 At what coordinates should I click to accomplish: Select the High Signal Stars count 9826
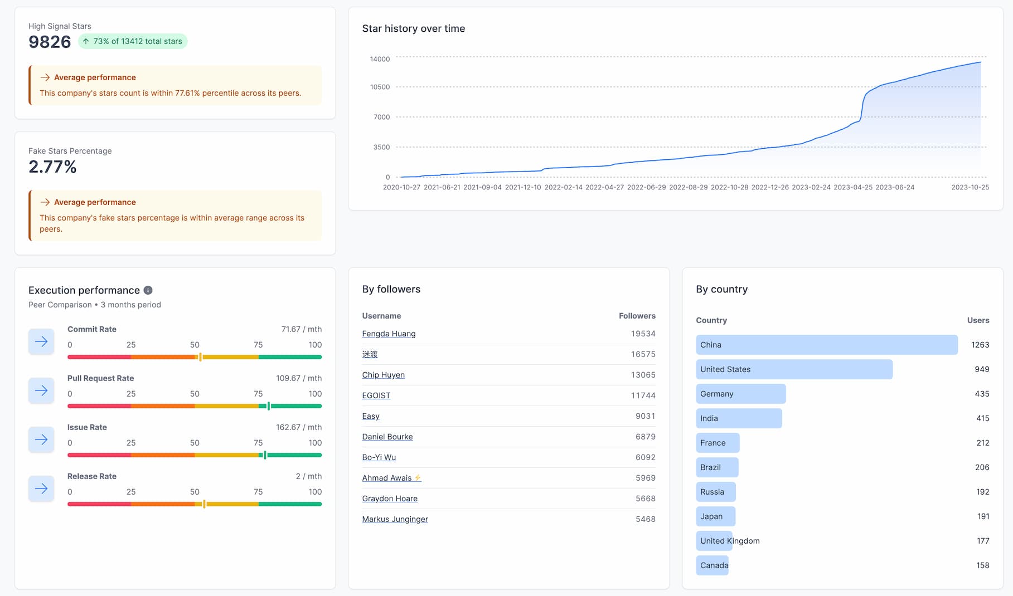click(49, 42)
